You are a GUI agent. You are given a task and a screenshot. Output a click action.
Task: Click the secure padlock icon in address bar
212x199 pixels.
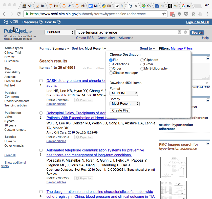[x=27, y=14]
